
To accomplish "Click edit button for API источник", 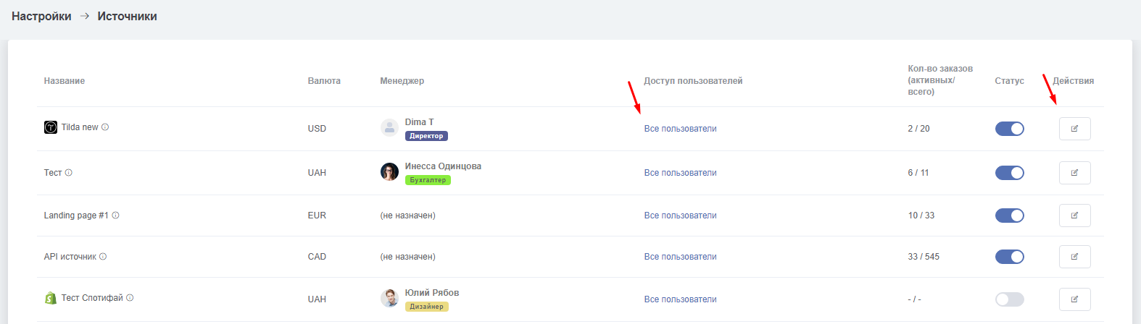I will (x=1074, y=257).
